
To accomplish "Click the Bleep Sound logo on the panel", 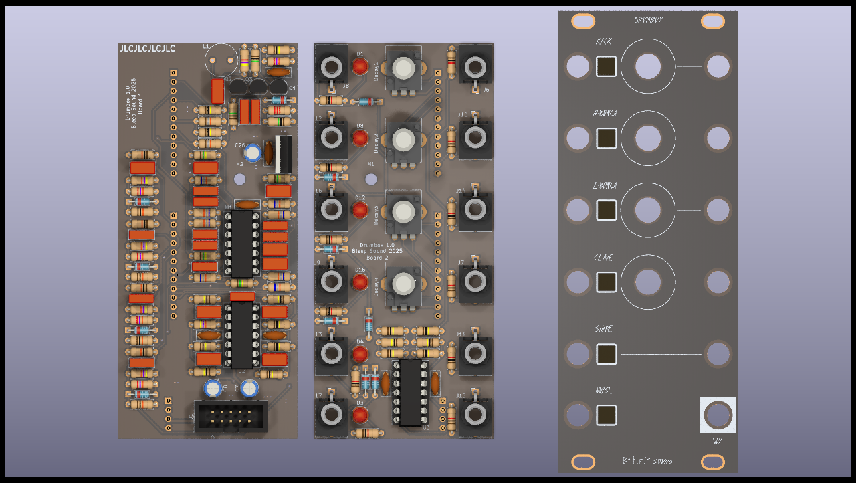I will (x=647, y=461).
